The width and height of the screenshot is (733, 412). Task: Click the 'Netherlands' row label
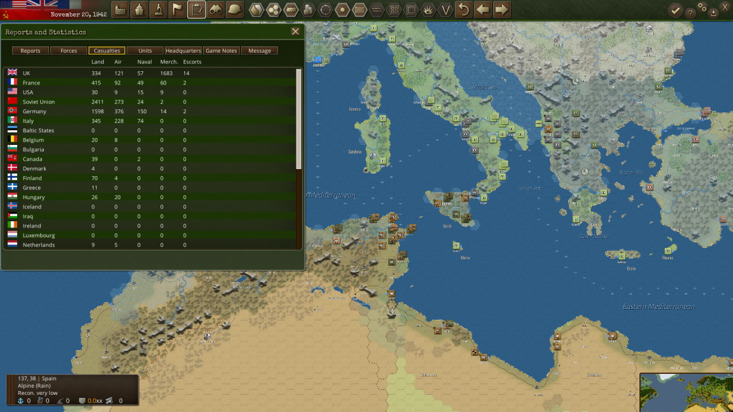click(x=39, y=245)
